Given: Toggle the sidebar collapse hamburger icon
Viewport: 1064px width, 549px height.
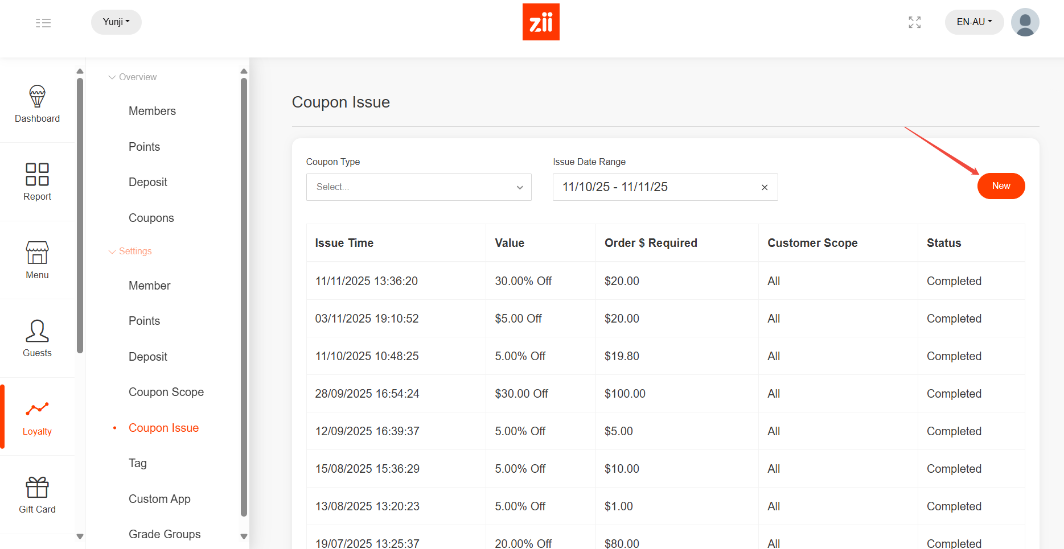Looking at the screenshot, I should pos(43,23).
